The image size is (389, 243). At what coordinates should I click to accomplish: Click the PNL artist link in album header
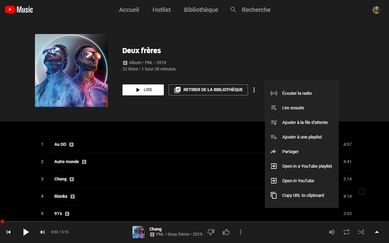149,63
